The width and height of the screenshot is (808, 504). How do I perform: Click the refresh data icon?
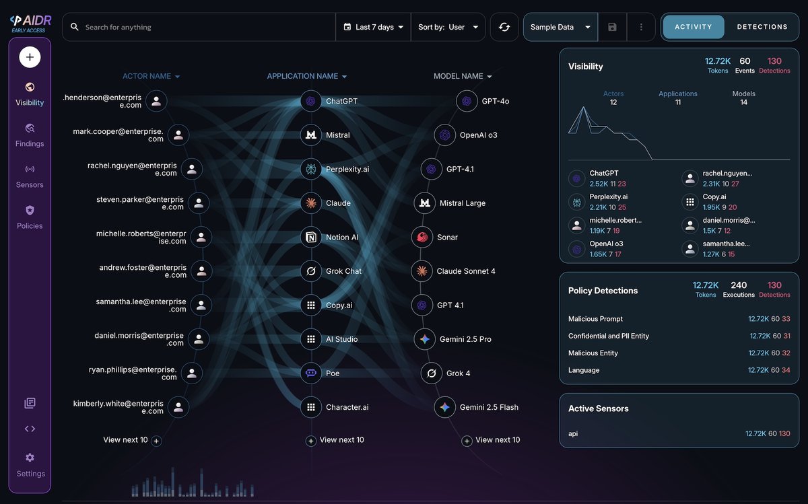(x=504, y=27)
